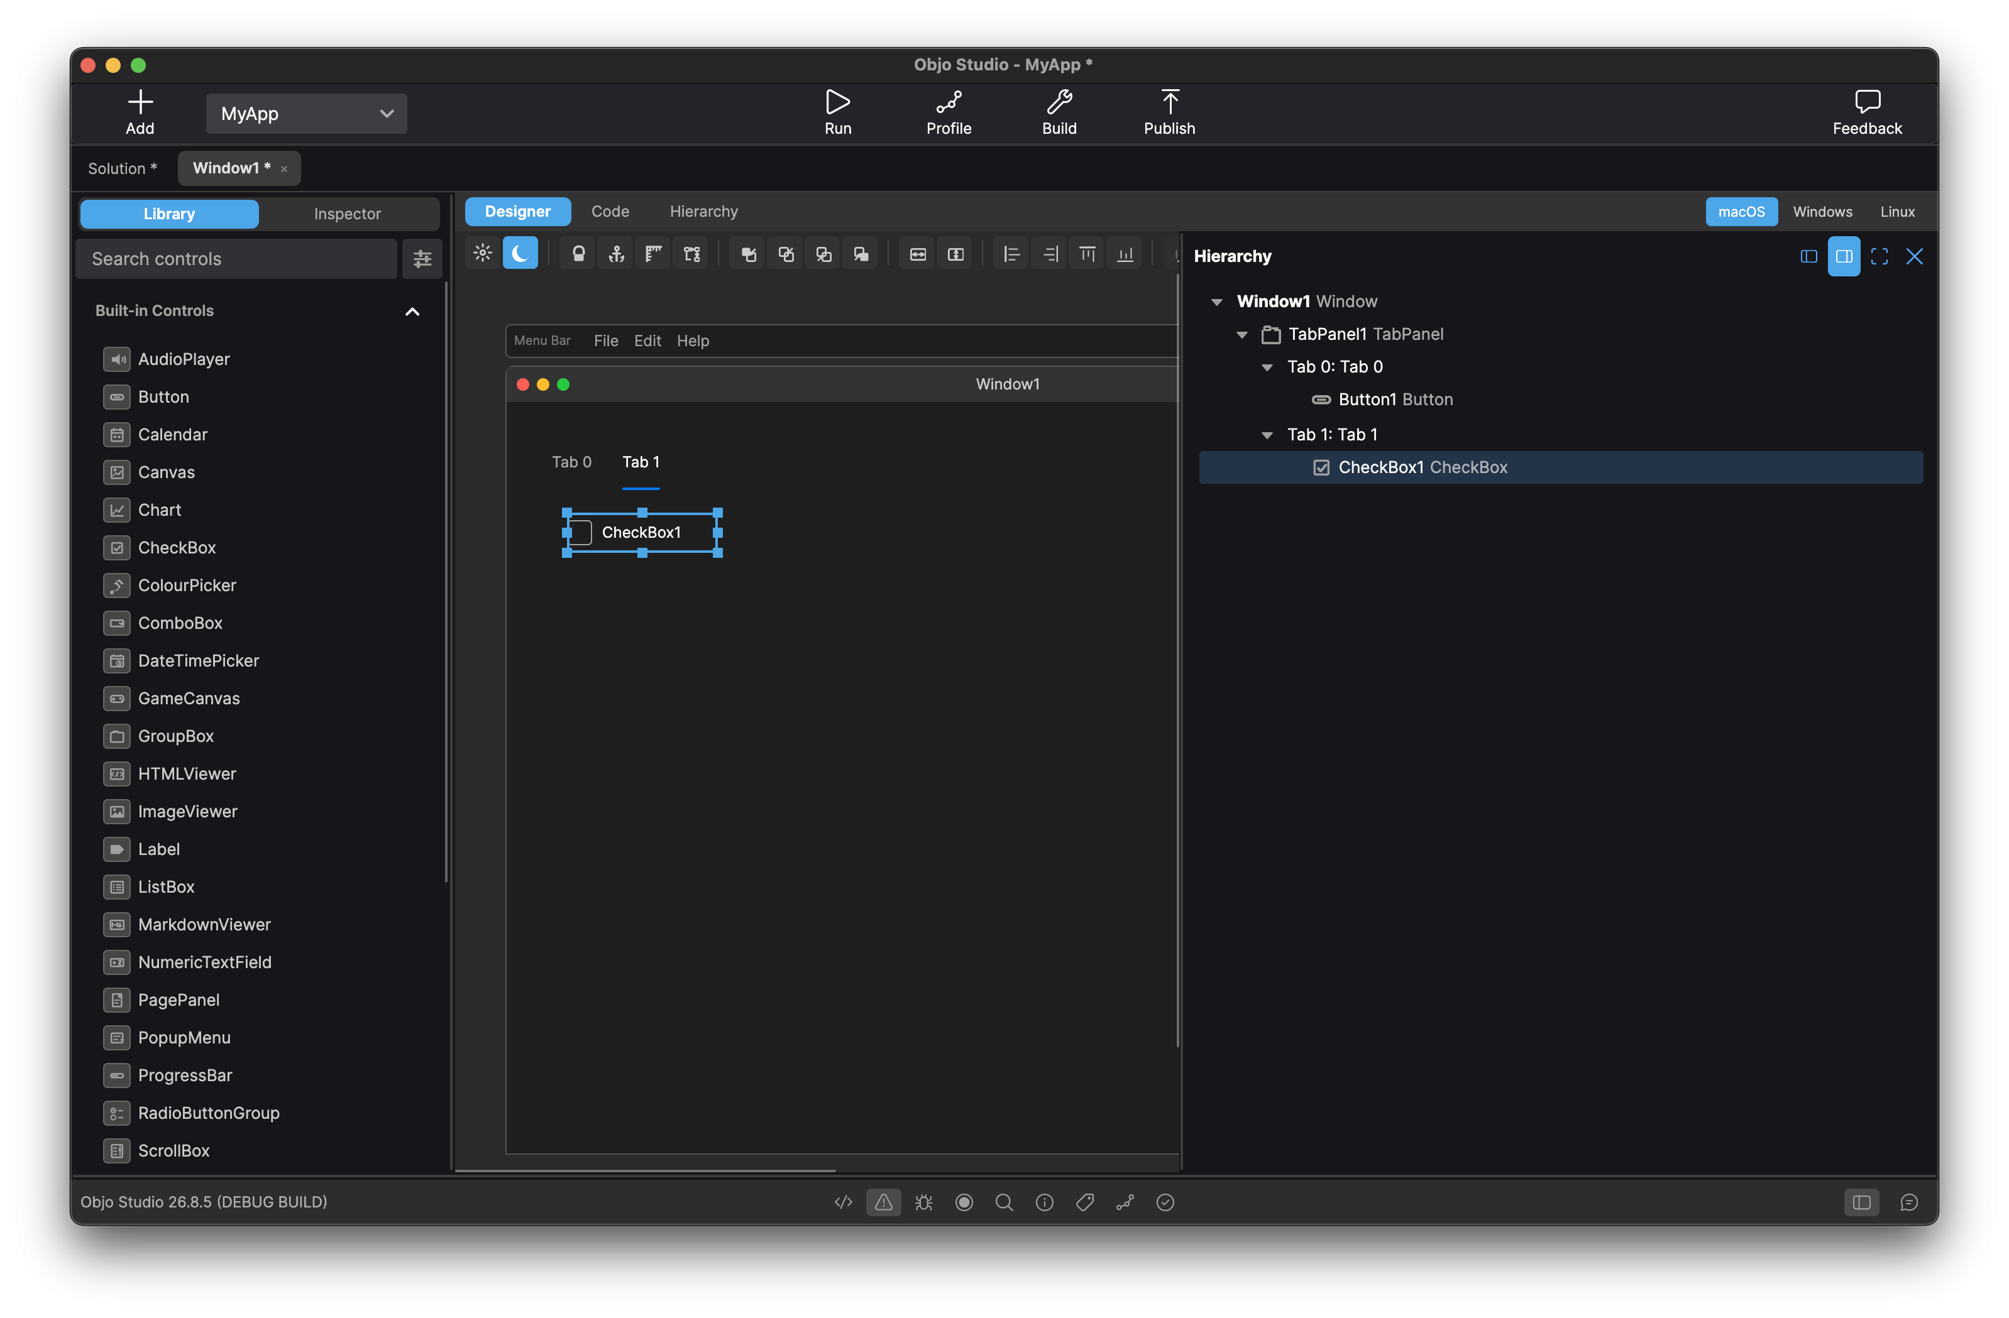Align selected controls to bottom edge
This screenshot has width=2009, height=1318.
click(x=1125, y=254)
